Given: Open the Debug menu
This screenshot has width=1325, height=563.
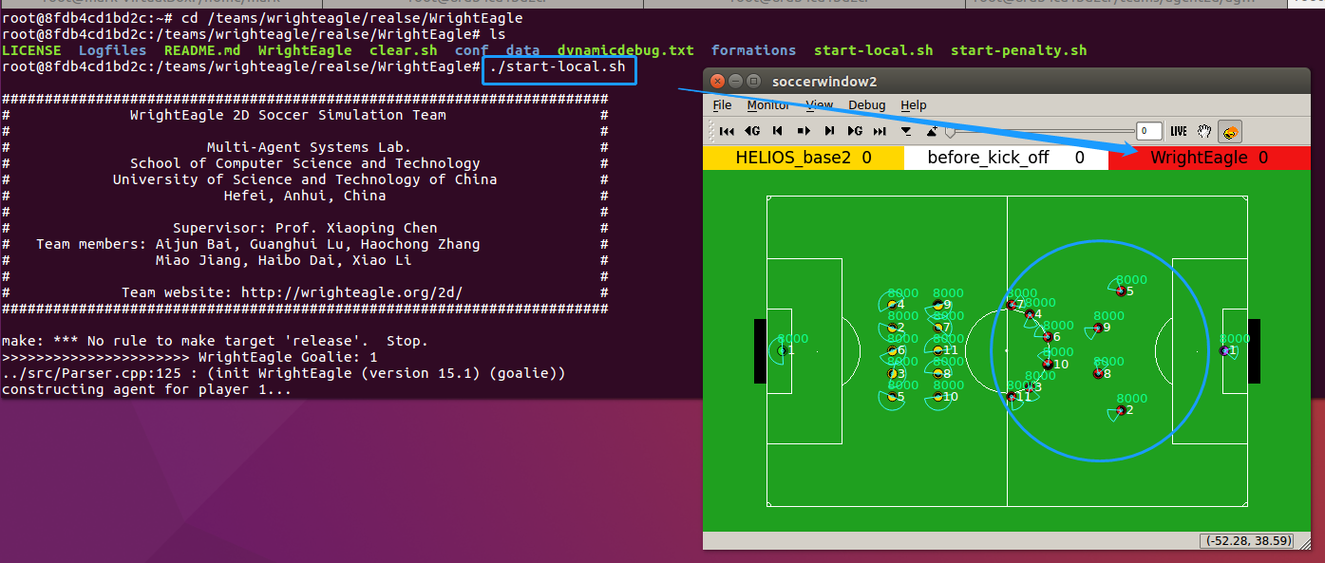Looking at the screenshot, I should tap(866, 104).
